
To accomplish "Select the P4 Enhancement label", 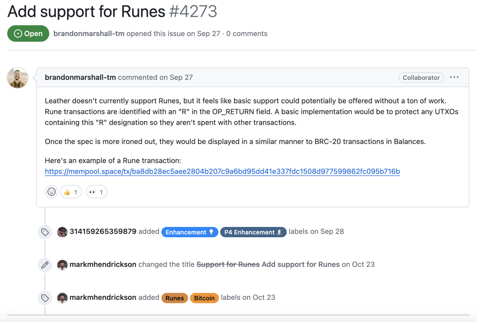I will pyautogui.click(x=253, y=232).
